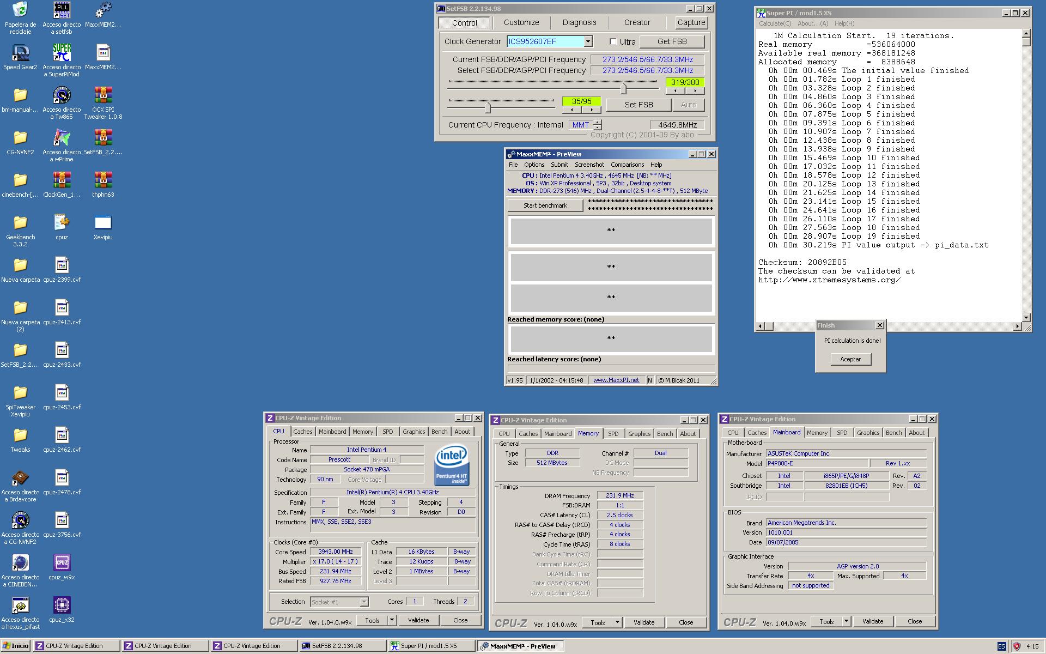Open the Acceso directo a 8rdavcore shortcut
This screenshot has height=654, width=1046.
(20, 485)
